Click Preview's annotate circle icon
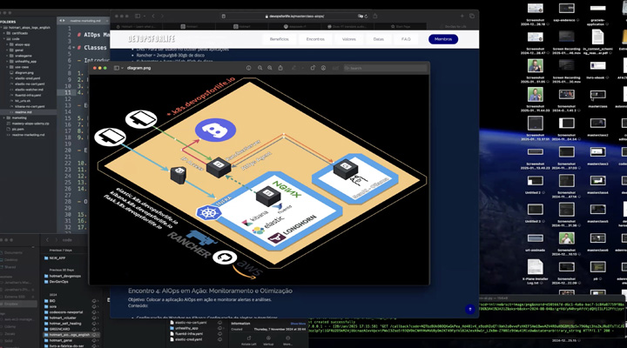The image size is (627, 348). click(323, 68)
